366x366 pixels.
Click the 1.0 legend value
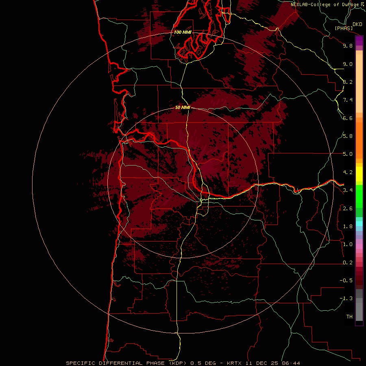click(348, 244)
